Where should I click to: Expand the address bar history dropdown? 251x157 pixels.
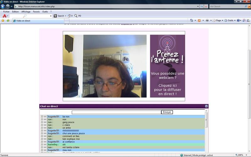(x=198, y=6)
